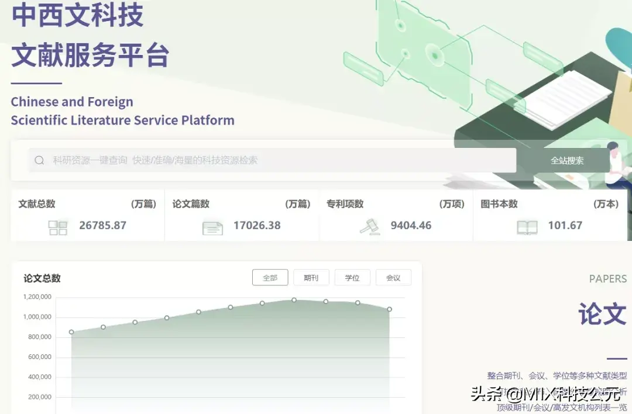This screenshot has height=414, width=632.
Task: Select the 全部 chart filter tab
Action: 270,278
